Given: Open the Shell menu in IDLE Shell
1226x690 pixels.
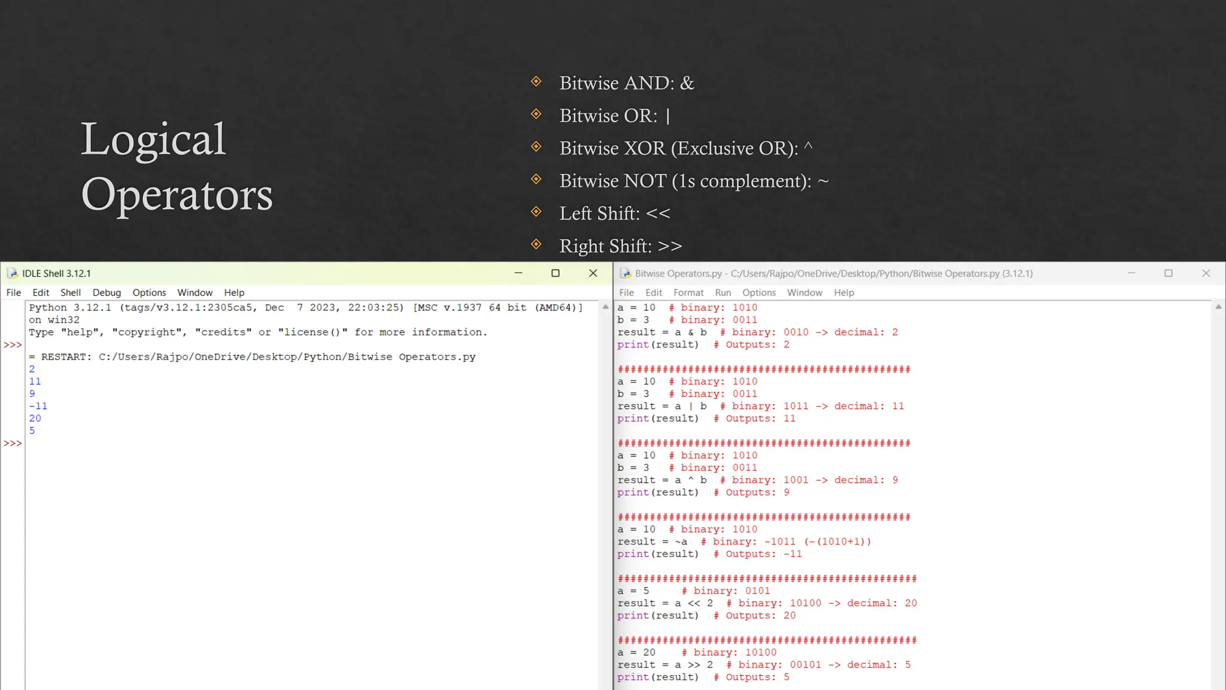Looking at the screenshot, I should tap(70, 293).
